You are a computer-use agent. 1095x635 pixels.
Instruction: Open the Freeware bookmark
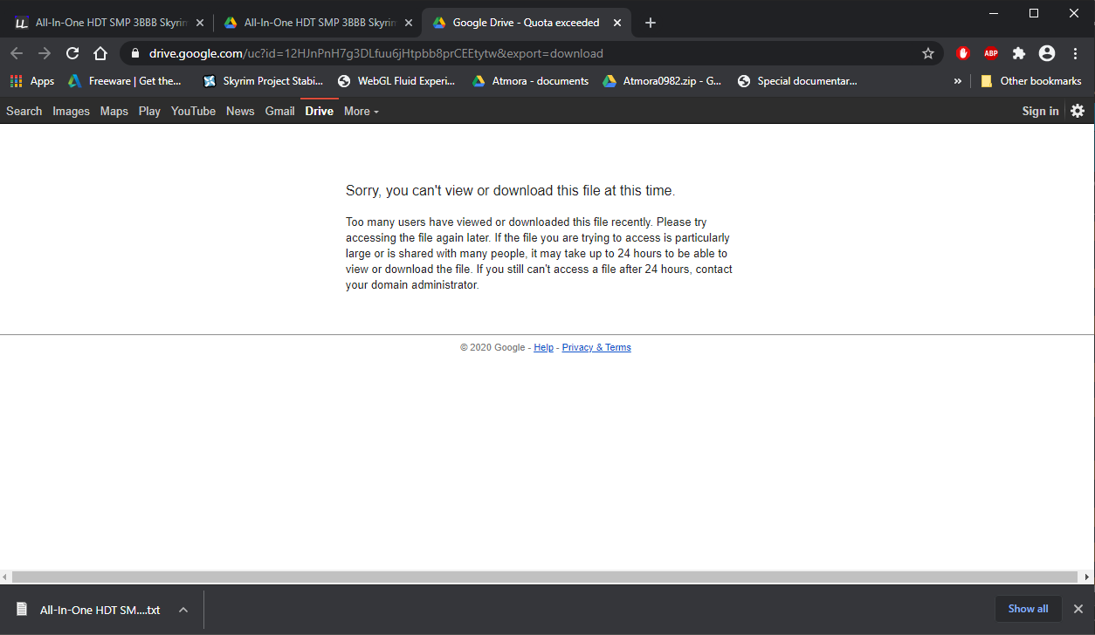(x=125, y=81)
